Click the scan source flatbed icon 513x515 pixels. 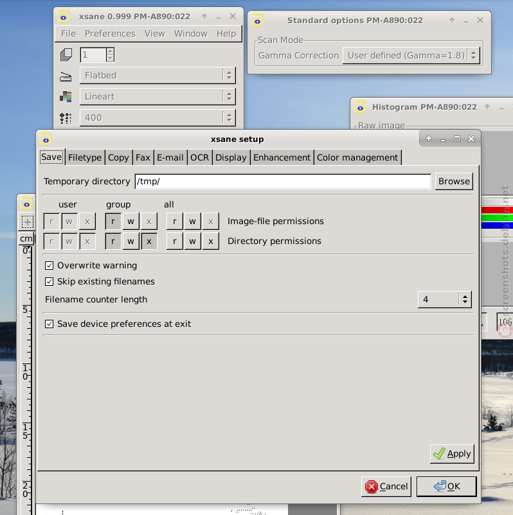66,77
